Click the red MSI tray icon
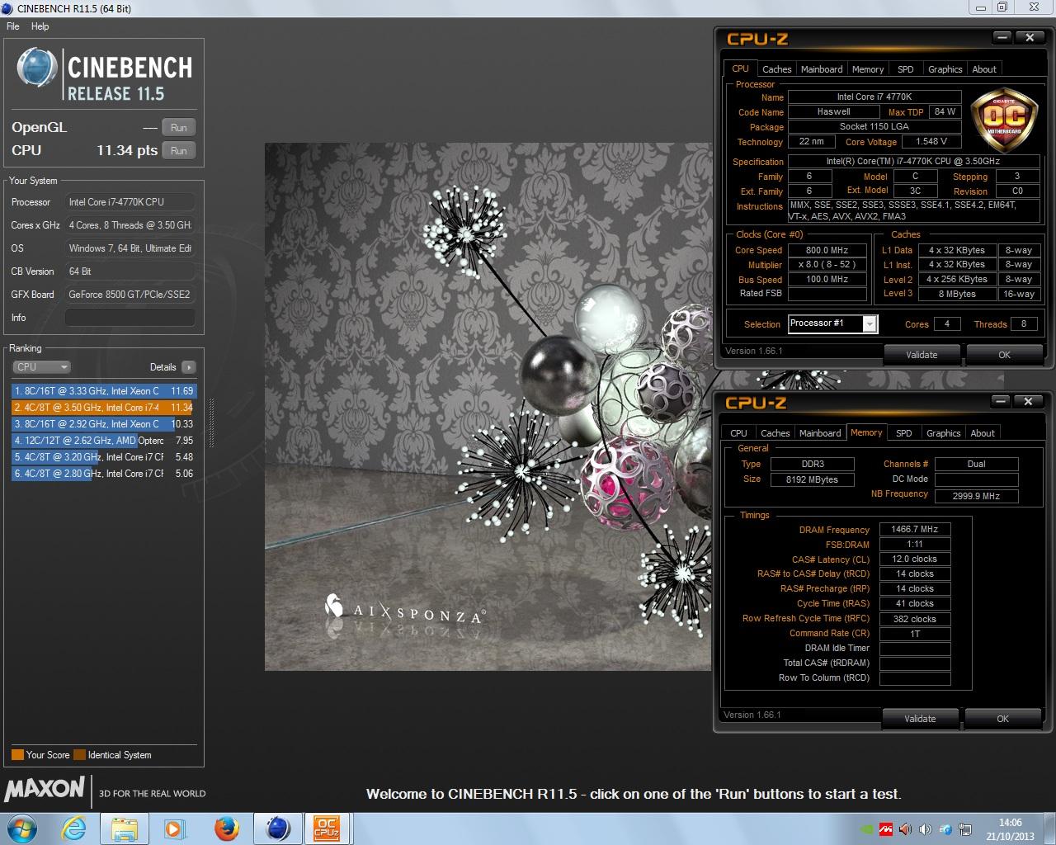 [886, 829]
